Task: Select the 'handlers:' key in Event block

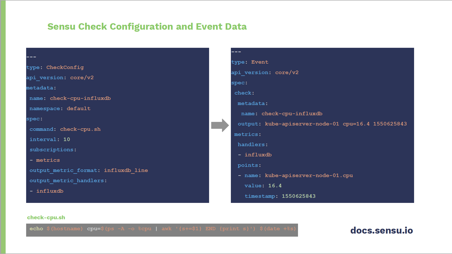Action: pos(252,145)
